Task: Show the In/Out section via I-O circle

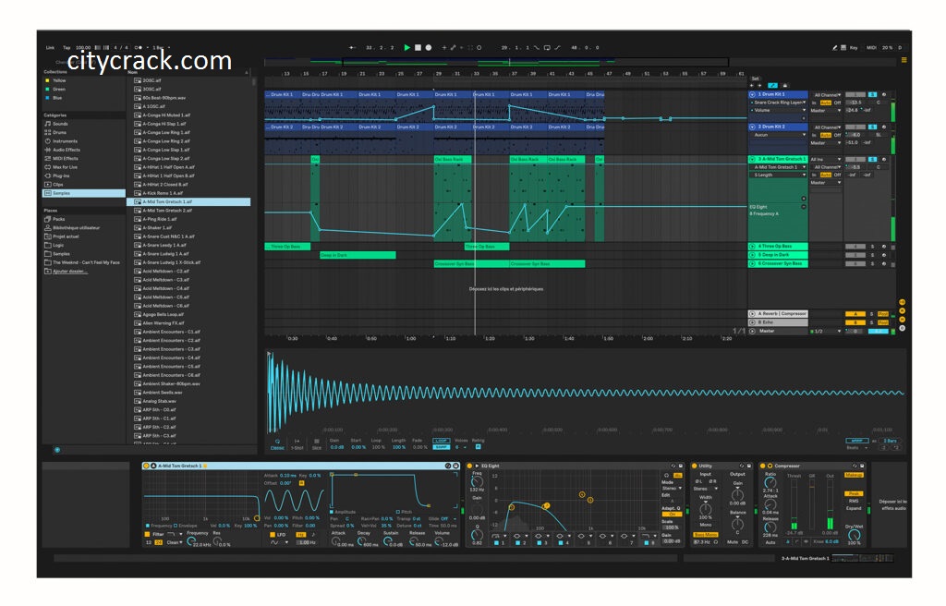Action: tap(903, 302)
